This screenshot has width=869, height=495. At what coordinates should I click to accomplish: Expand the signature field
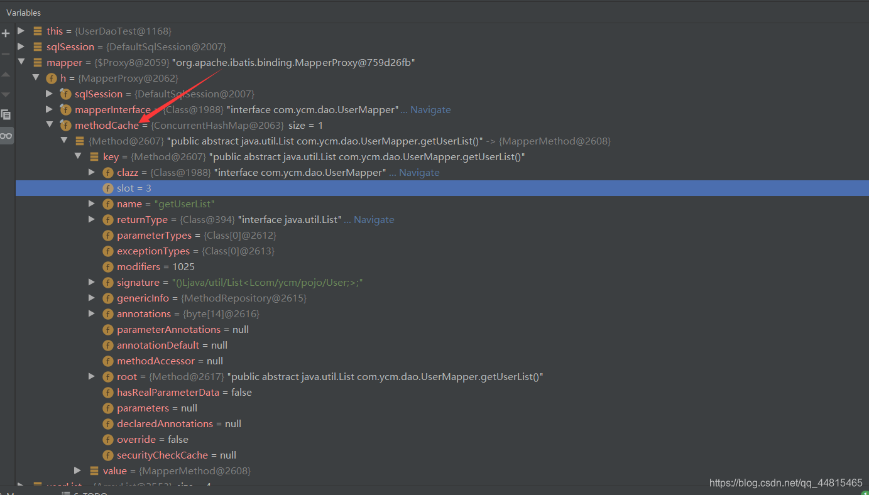[92, 282]
